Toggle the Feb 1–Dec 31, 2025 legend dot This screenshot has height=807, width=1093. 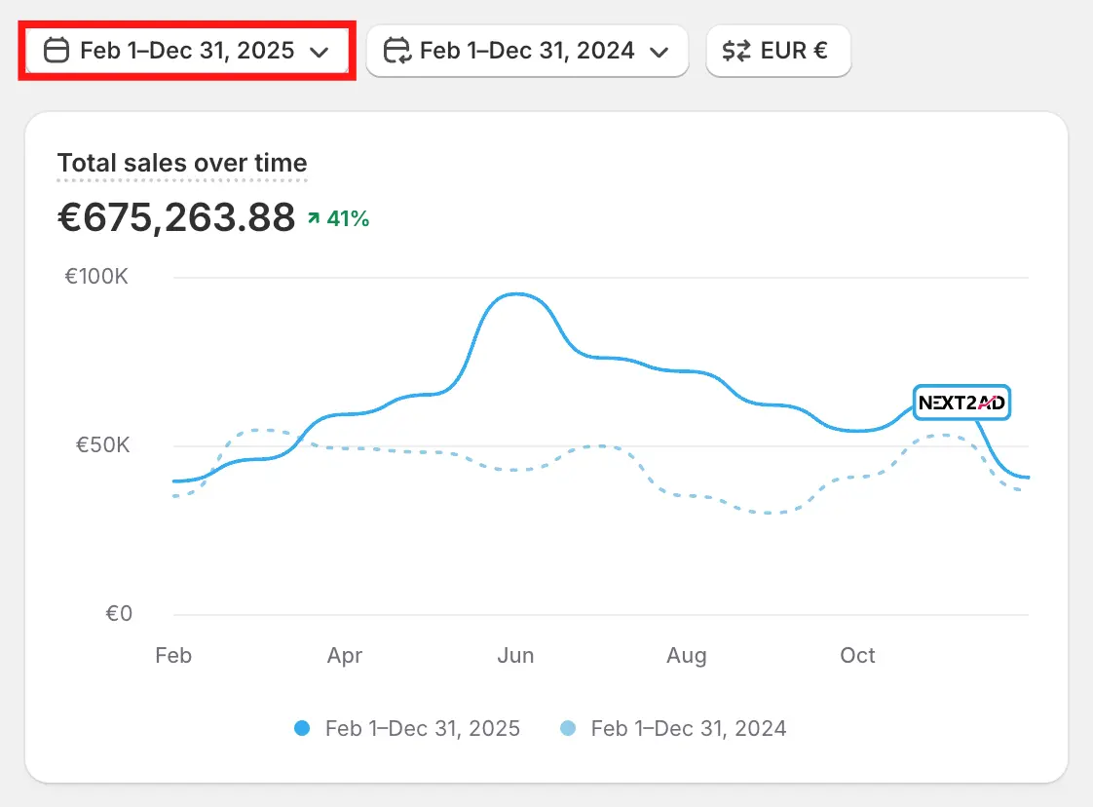click(302, 728)
